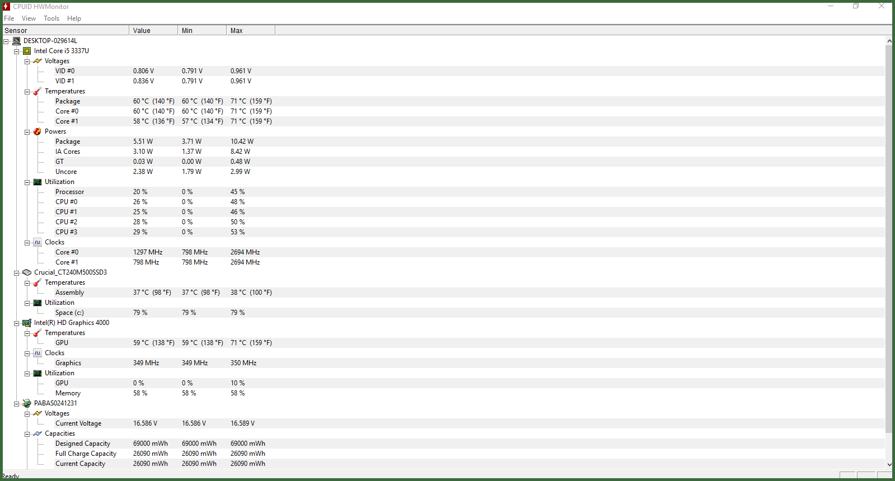The image size is (895, 481).
Task: Click the SSD Utilization graph icon
Action: 38,303
